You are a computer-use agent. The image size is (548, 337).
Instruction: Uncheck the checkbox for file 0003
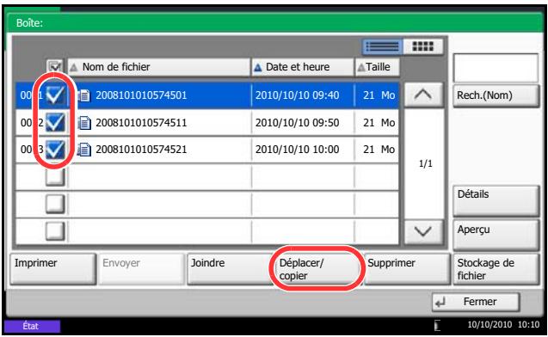pos(55,150)
